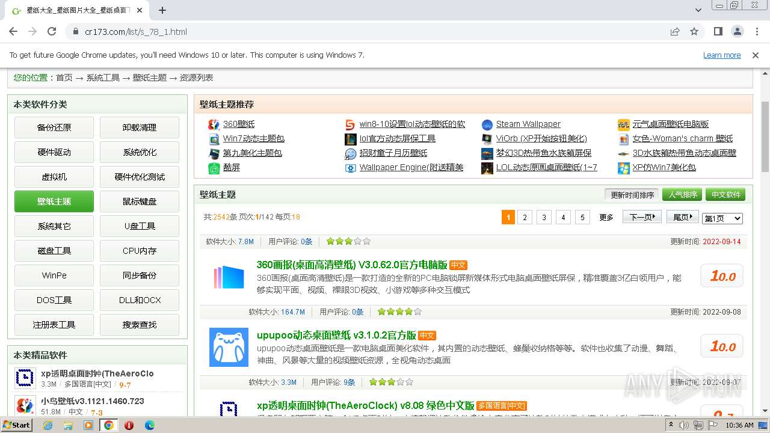Open 360画报 V3.0.62.0官方电脑版 title link
The width and height of the screenshot is (770, 433).
pyautogui.click(x=352, y=265)
